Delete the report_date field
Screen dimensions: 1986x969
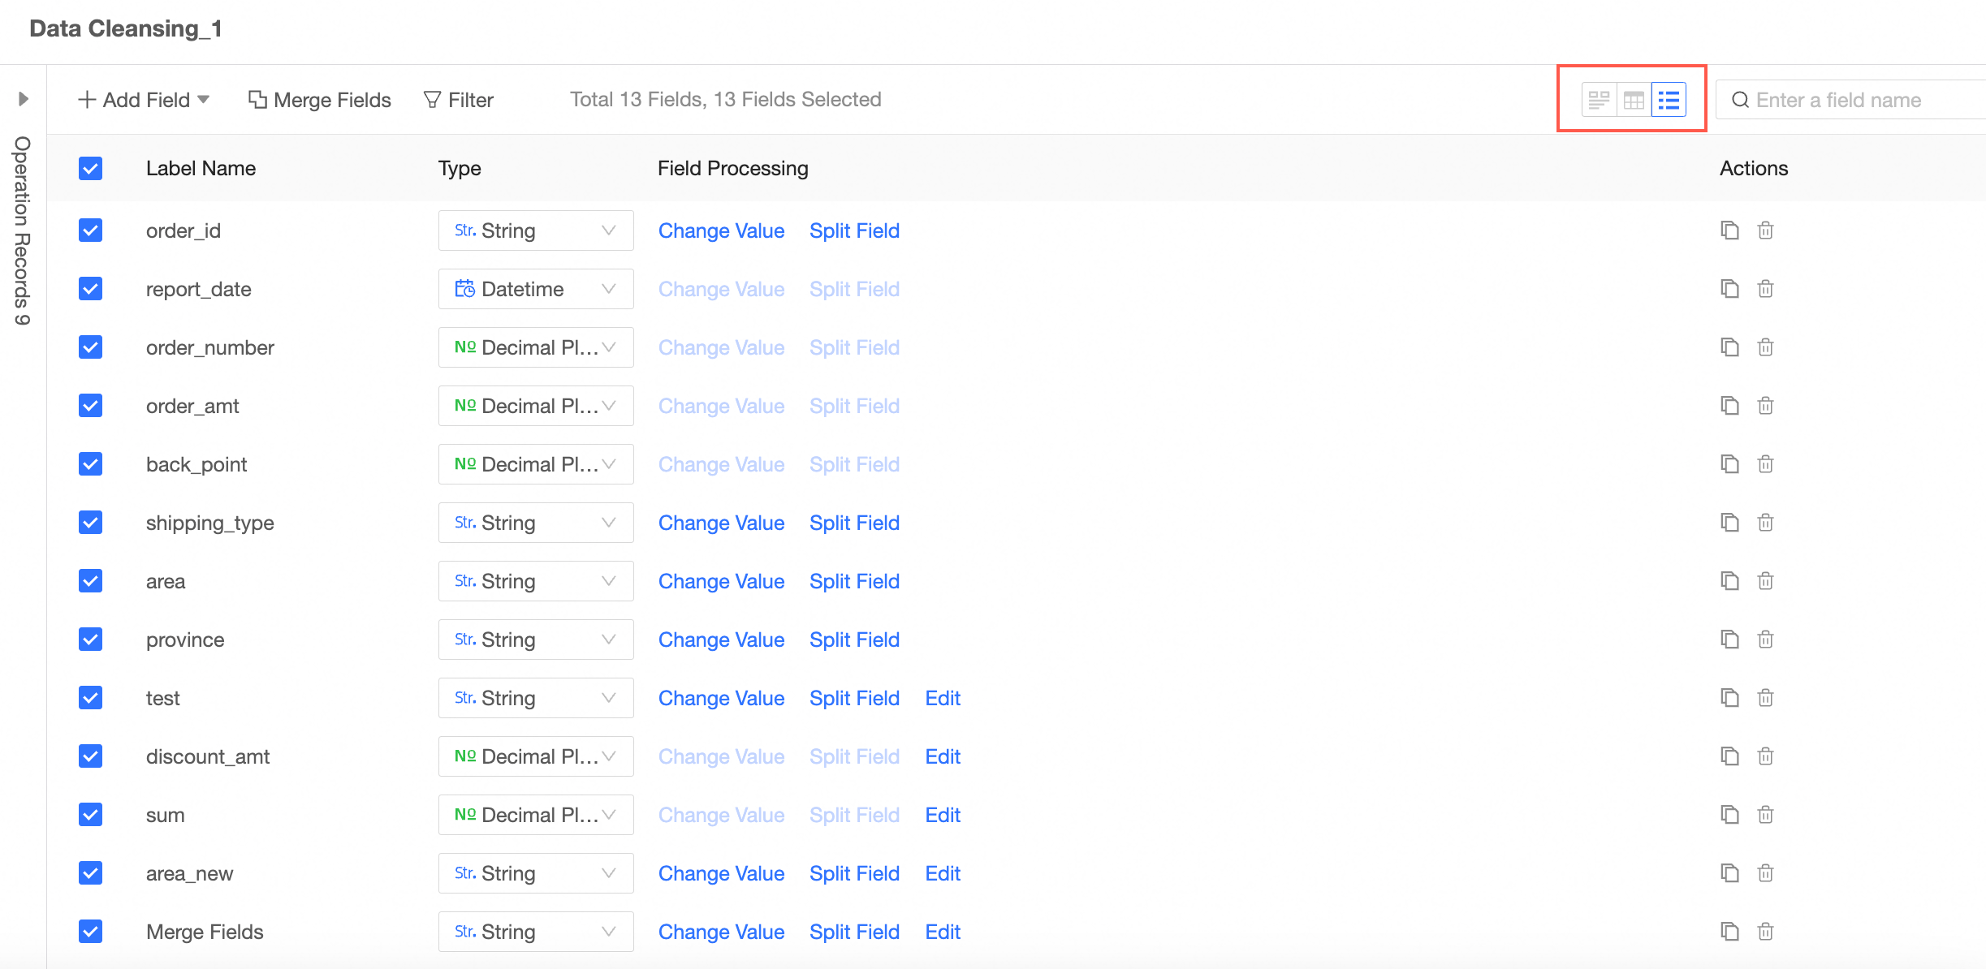tap(1765, 289)
